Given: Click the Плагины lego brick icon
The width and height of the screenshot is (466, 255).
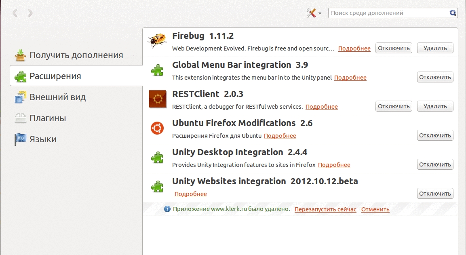Looking at the screenshot, I should point(20,118).
